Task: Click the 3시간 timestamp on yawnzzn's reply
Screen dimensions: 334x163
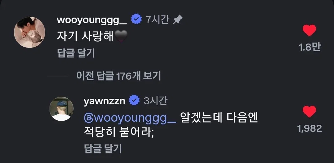Action: click(156, 101)
